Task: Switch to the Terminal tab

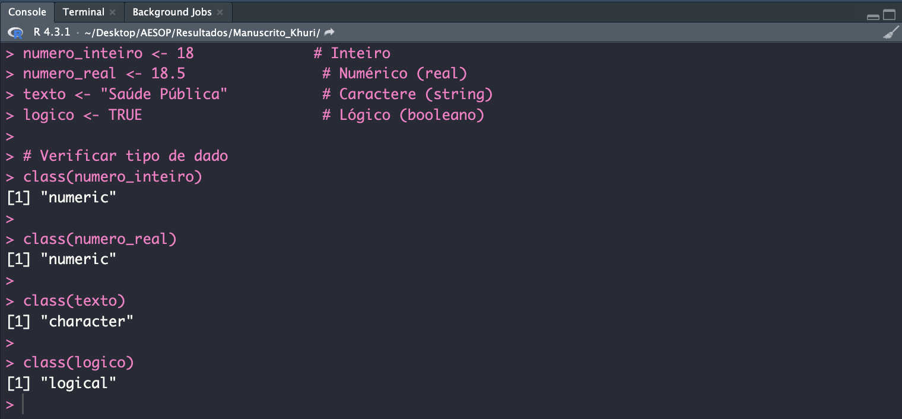Action: pos(83,12)
